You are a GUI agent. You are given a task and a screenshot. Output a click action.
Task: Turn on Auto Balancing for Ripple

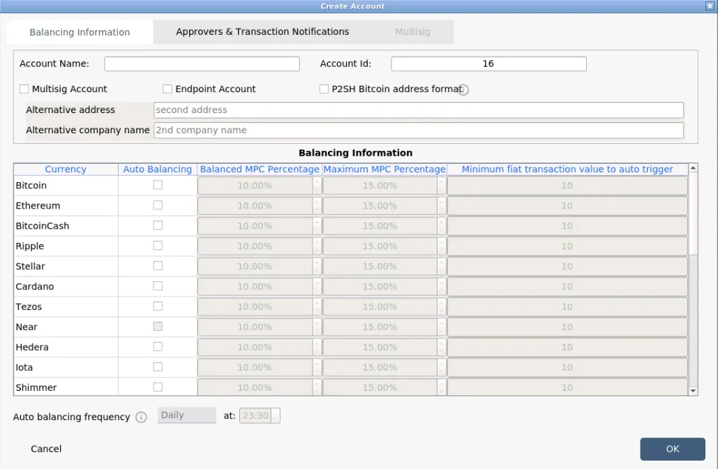pos(158,246)
